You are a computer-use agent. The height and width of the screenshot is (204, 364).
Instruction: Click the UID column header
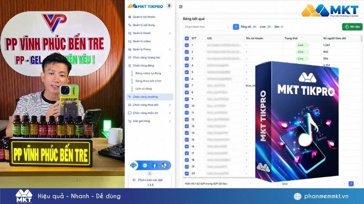click(210, 38)
